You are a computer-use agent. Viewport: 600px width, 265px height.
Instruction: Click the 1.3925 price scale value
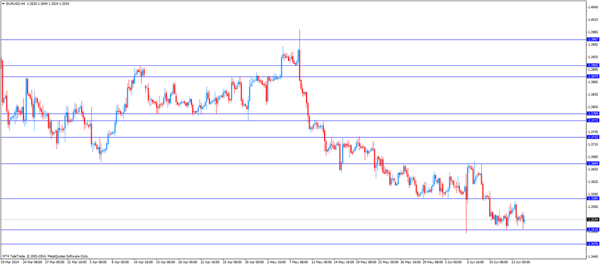coord(593,57)
